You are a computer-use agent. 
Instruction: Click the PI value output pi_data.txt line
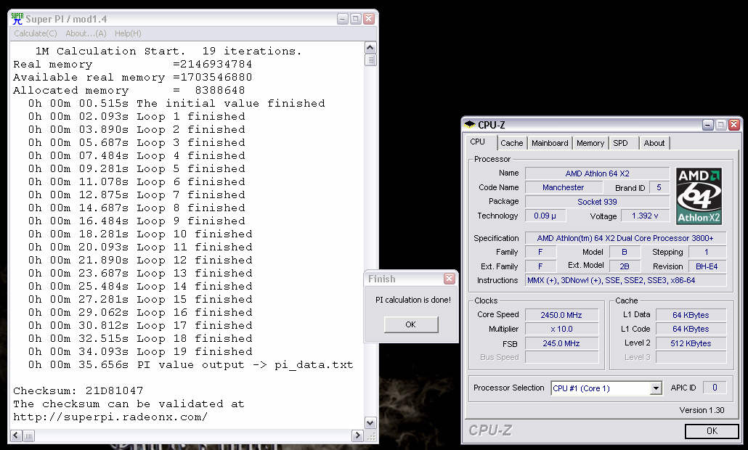[x=190, y=365]
